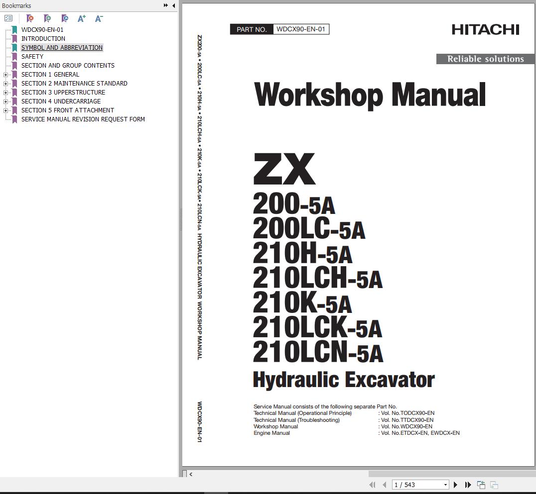
Task: Click the set bookmark destination icon
Action: pyautogui.click(x=65, y=18)
